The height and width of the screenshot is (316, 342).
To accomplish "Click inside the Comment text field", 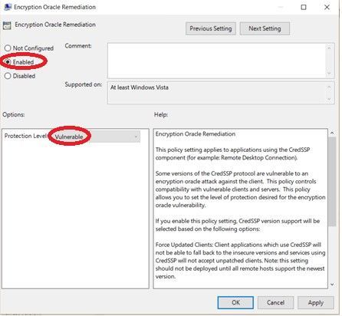I will pyautogui.click(x=217, y=61).
